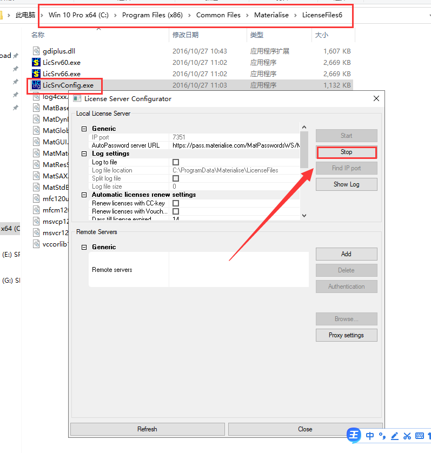The image size is (431, 453).
Task: Stop the local license server
Action: click(347, 152)
